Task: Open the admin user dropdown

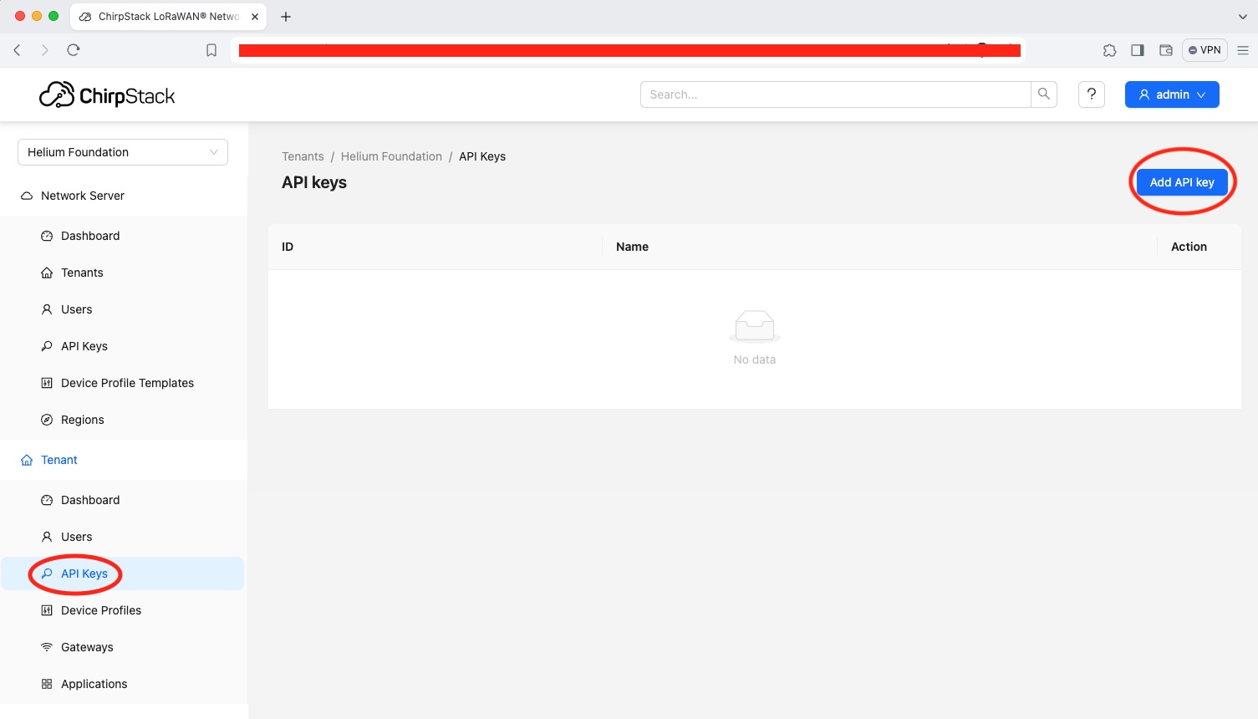Action: pyautogui.click(x=1171, y=94)
